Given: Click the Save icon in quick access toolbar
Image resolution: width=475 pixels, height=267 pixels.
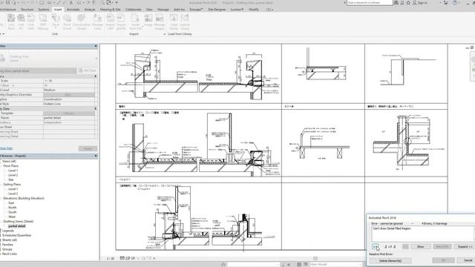Looking at the screenshot, I should pyautogui.click(x=8, y=3).
